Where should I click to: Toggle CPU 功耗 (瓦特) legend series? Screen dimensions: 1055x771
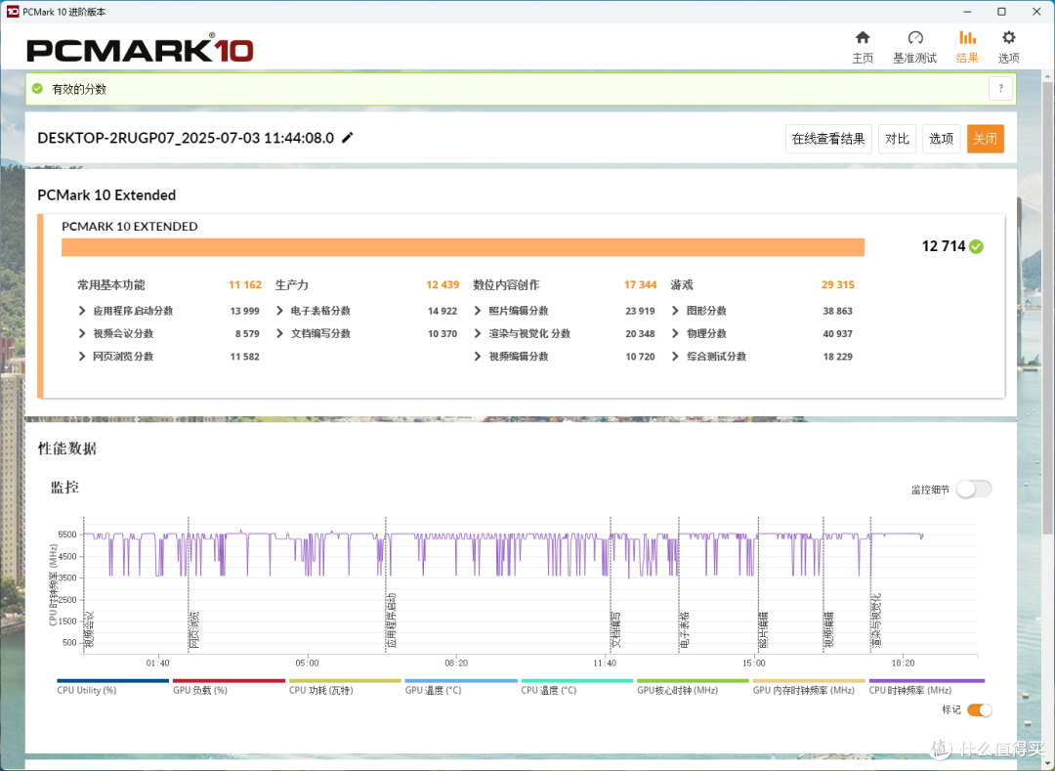pyautogui.click(x=345, y=686)
